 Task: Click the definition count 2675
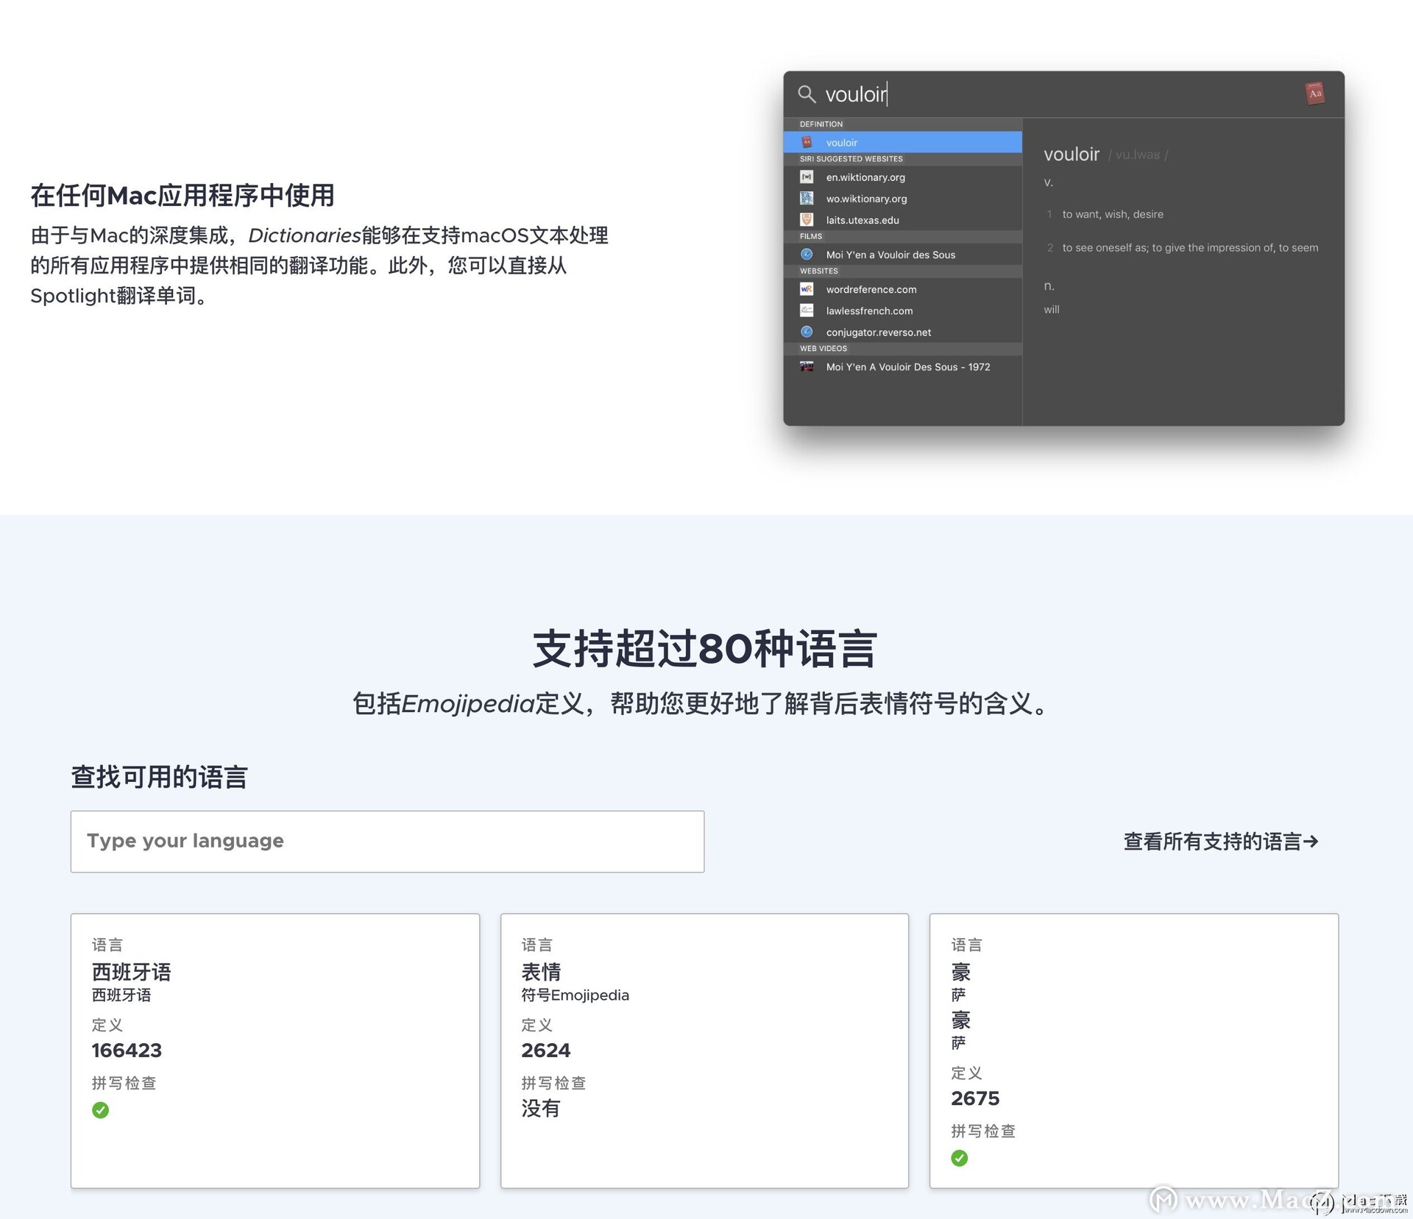[975, 1098]
